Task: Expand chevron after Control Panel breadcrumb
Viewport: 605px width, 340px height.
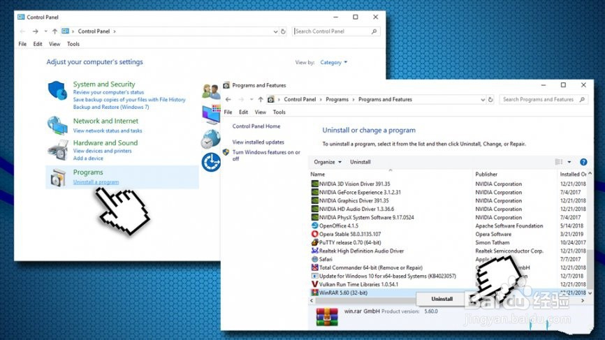Action: coord(114,31)
